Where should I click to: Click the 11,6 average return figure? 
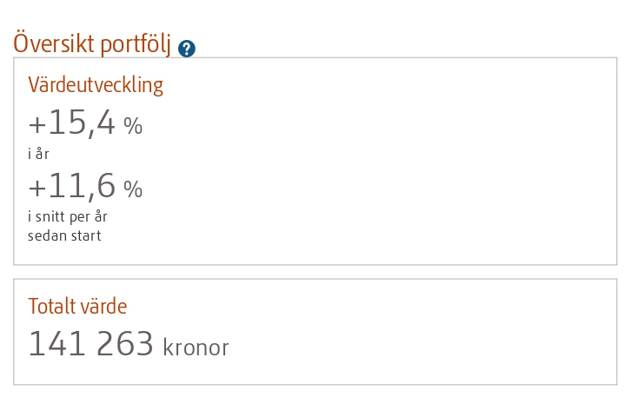tap(82, 186)
